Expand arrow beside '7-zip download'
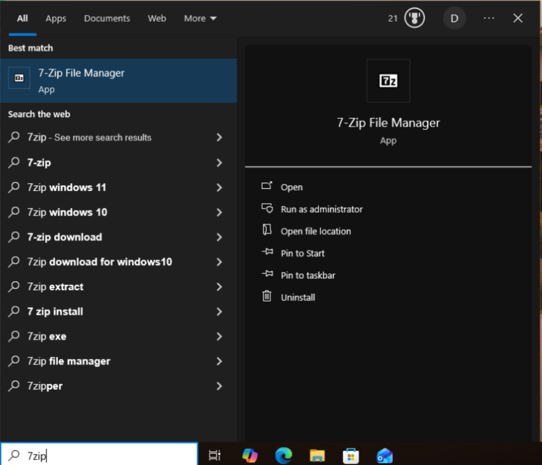The width and height of the screenshot is (542, 465). click(219, 237)
